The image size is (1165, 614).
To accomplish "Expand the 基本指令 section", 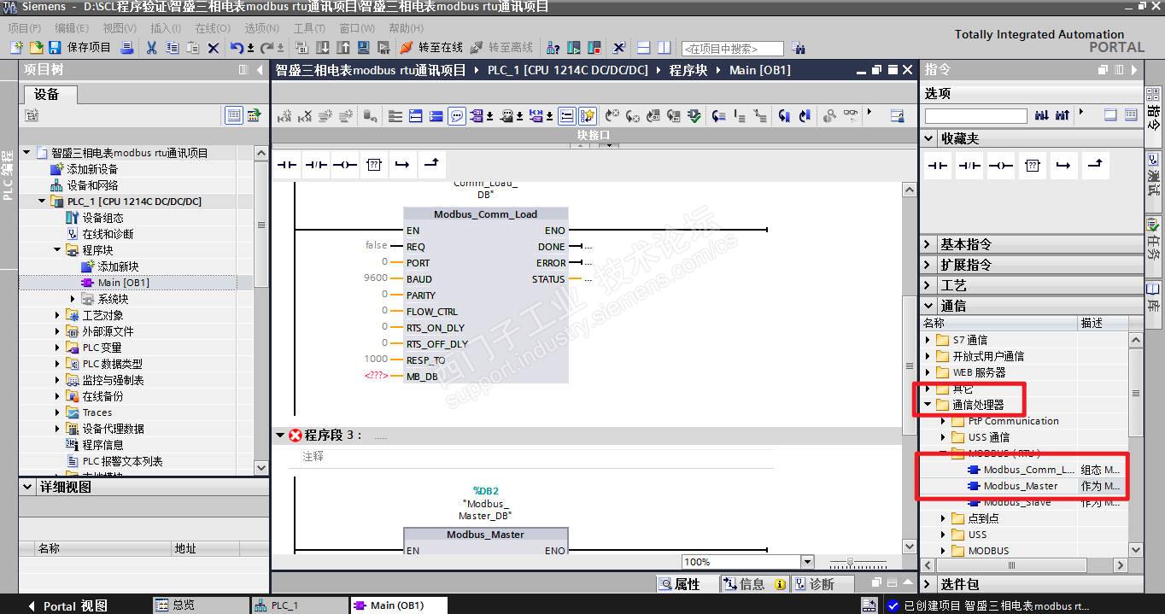I will click(929, 244).
